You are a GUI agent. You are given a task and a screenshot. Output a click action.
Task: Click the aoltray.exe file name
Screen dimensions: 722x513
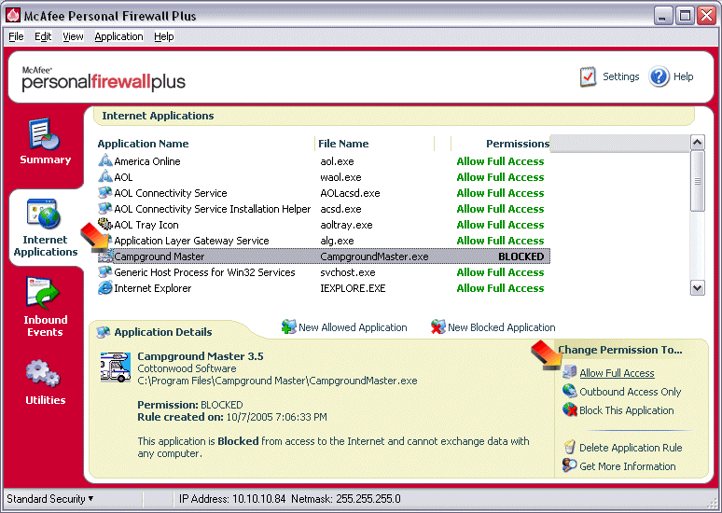point(346,225)
